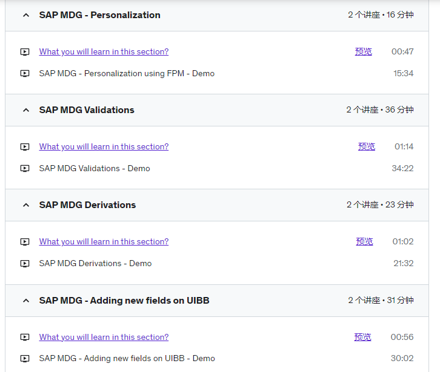
Task: Click the '2 个讲座 • 16 分钟' summary
Action: click(x=381, y=15)
